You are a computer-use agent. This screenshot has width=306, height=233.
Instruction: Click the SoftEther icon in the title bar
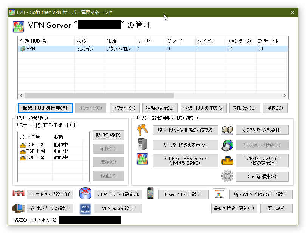coord(12,12)
